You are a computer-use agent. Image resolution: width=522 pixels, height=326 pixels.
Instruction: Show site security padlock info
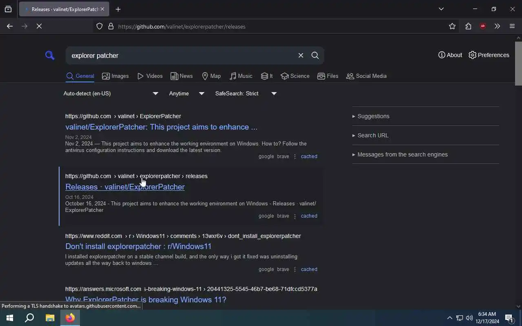[x=111, y=26]
